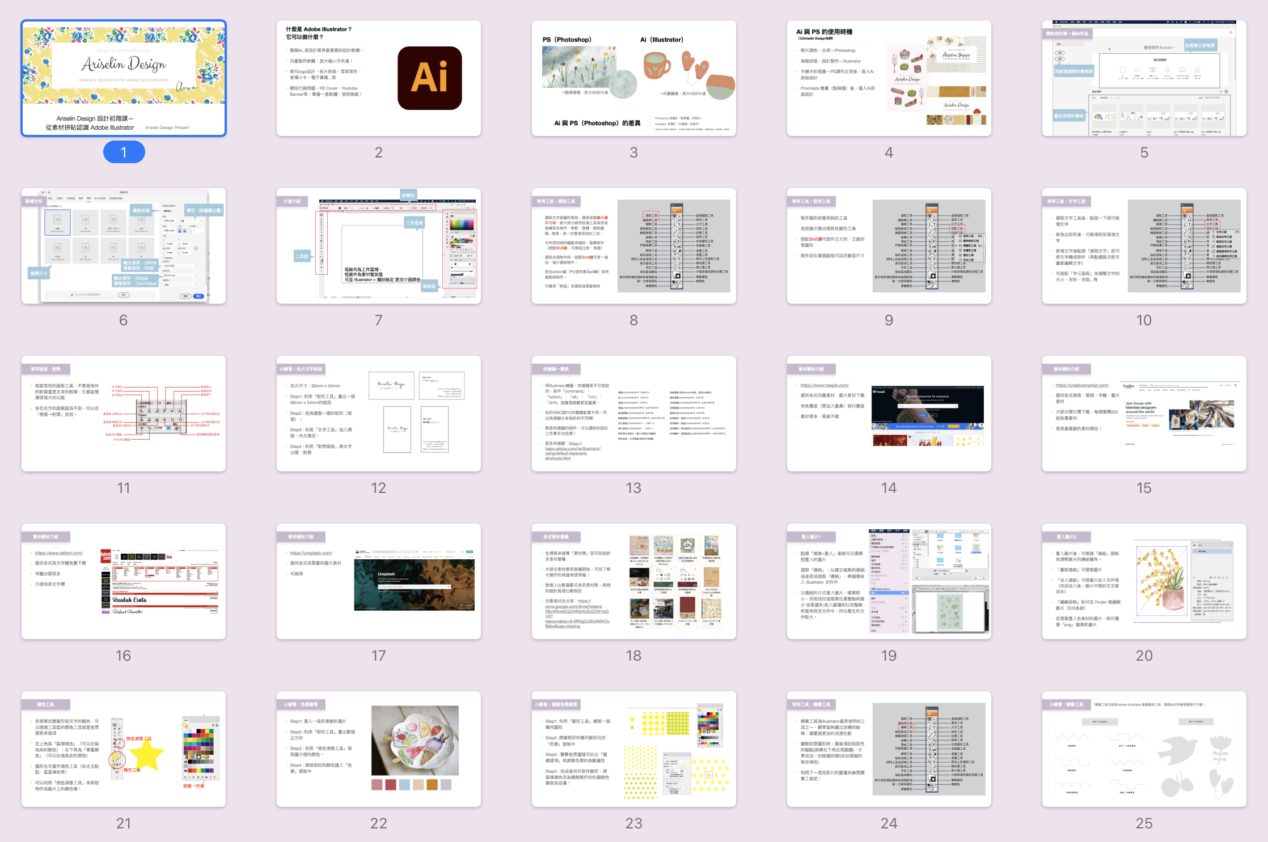
Task: Select slide 5 Illustrator start screen thumbnail
Action: point(1144,78)
